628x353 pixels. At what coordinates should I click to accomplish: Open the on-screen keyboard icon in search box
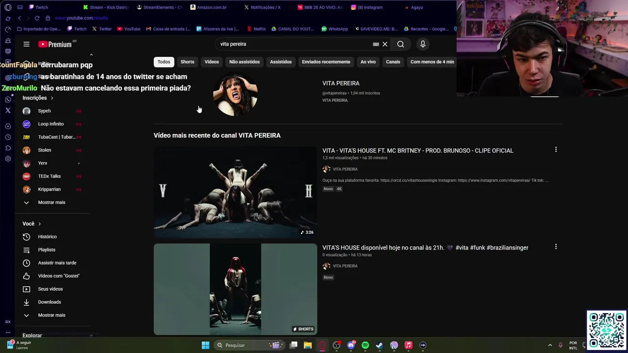376,44
